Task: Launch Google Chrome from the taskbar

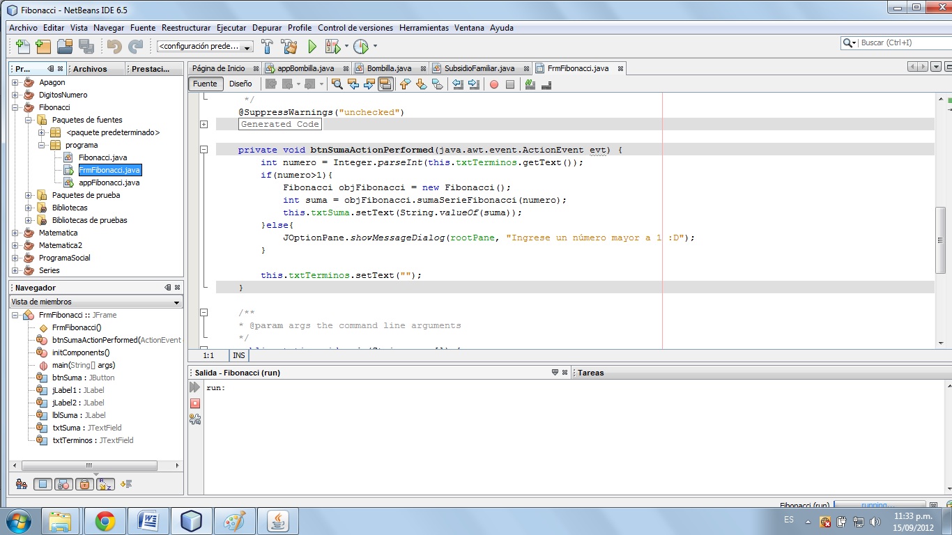Action: [x=103, y=520]
